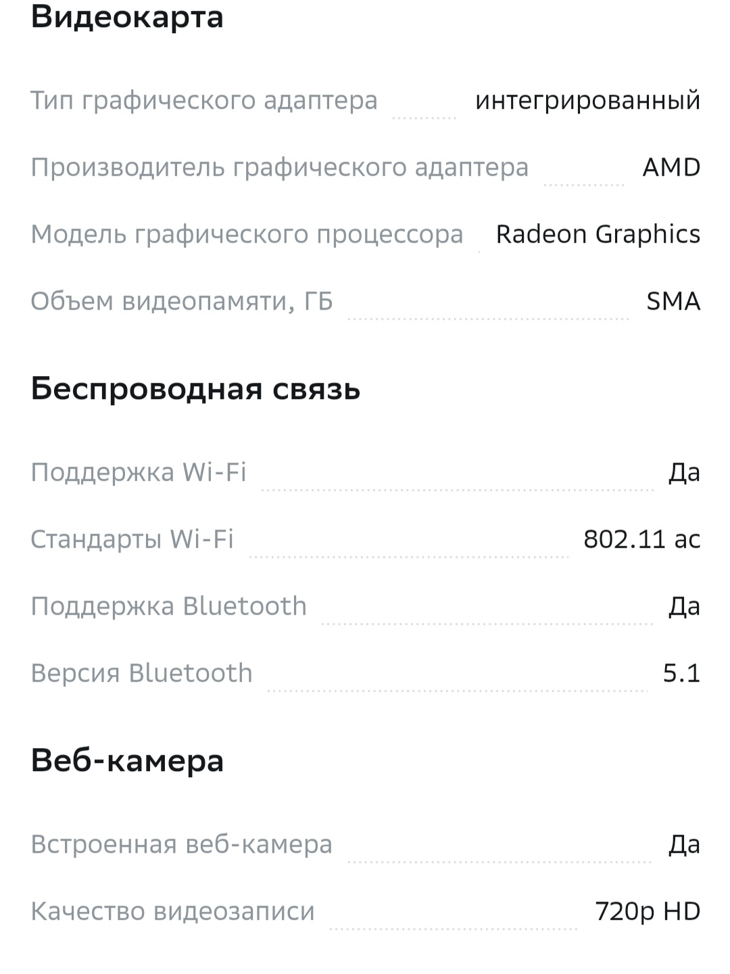Select the Модель графического процессора label
The width and height of the screenshot is (730, 974).
pyautogui.click(x=247, y=234)
